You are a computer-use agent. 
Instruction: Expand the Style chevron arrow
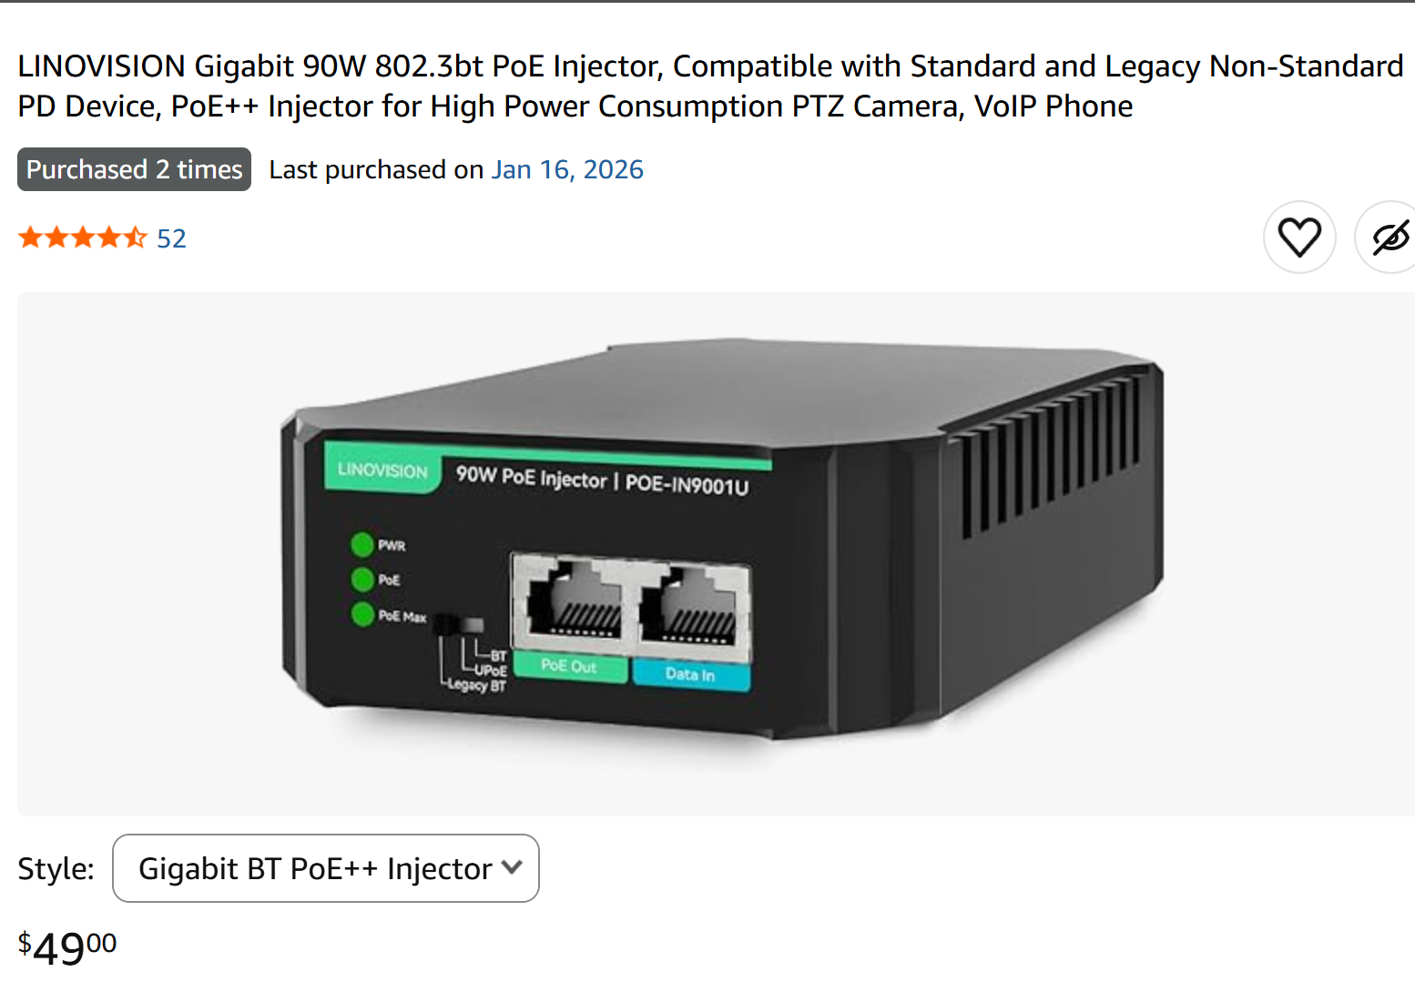tap(512, 867)
